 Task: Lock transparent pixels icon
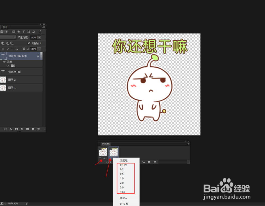3,49
